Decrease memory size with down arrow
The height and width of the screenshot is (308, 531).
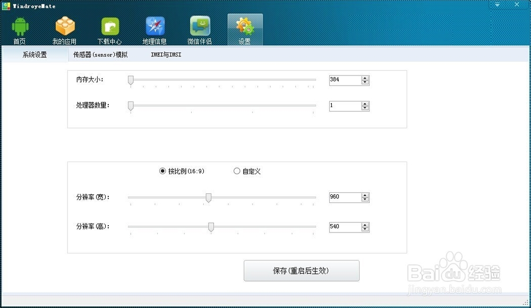click(x=365, y=82)
